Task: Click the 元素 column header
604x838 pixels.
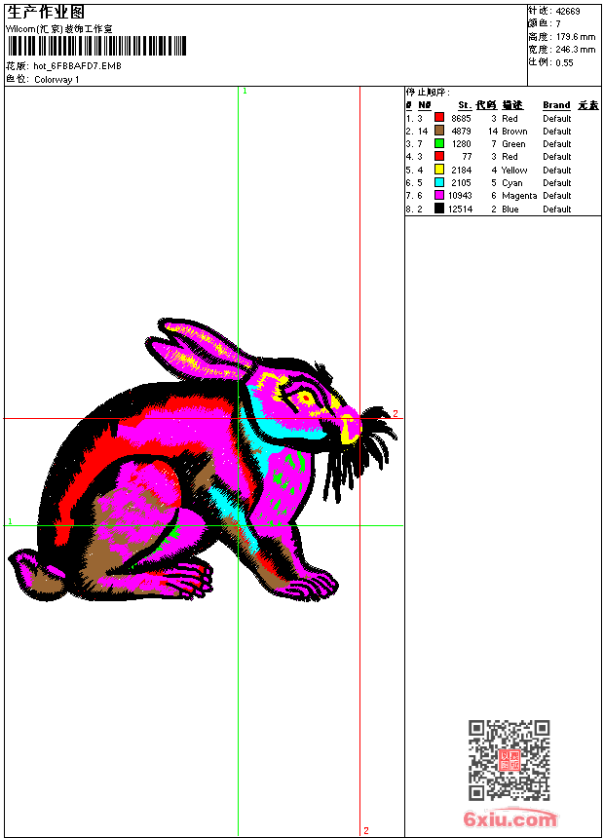Action: 588,105
